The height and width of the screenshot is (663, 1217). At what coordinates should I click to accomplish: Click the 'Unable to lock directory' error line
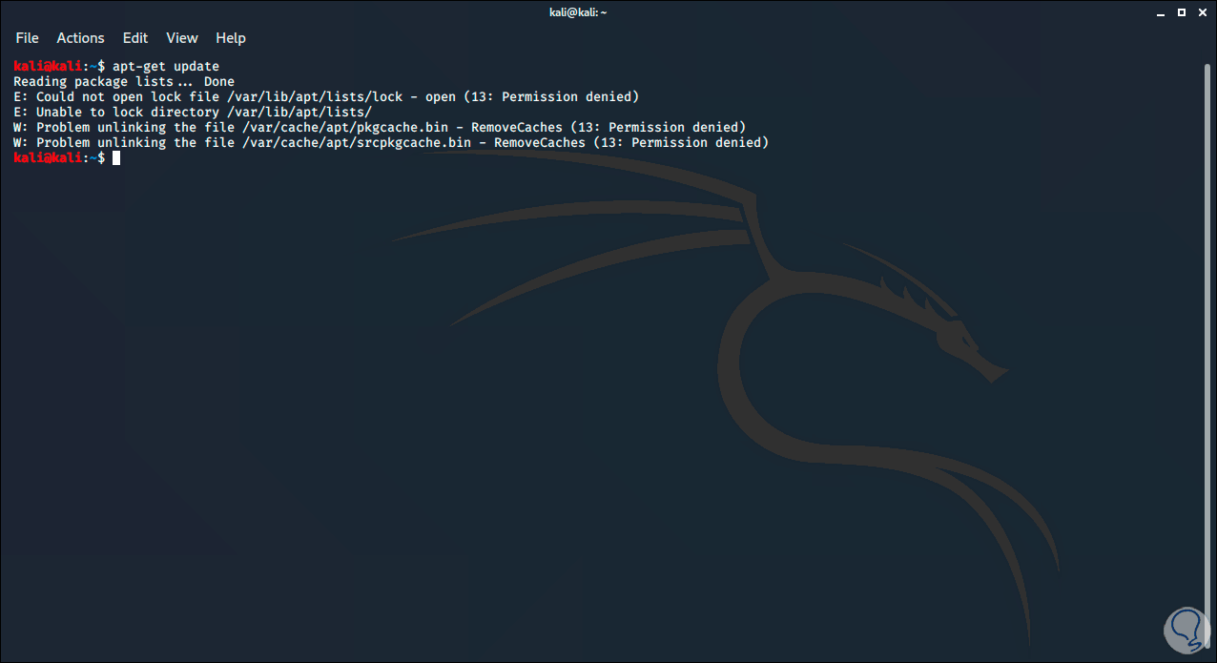tap(193, 112)
